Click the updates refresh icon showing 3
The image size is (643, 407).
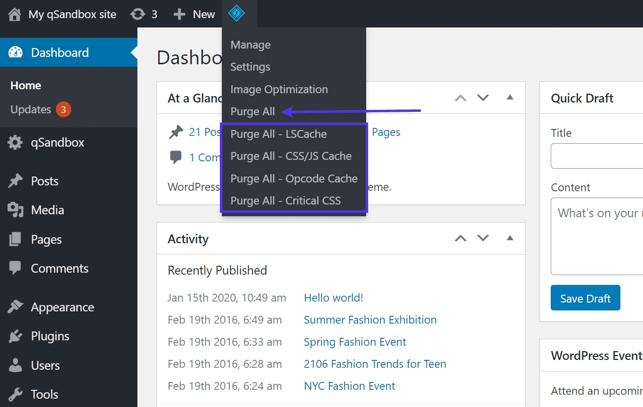[138, 14]
